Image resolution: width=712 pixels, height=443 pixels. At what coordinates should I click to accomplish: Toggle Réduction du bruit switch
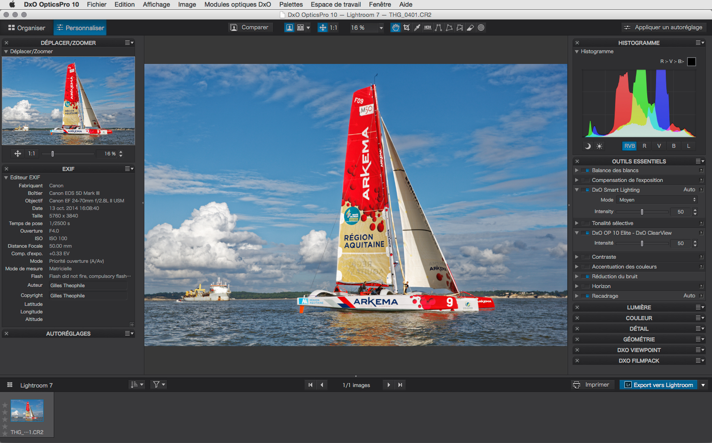[586, 277]
